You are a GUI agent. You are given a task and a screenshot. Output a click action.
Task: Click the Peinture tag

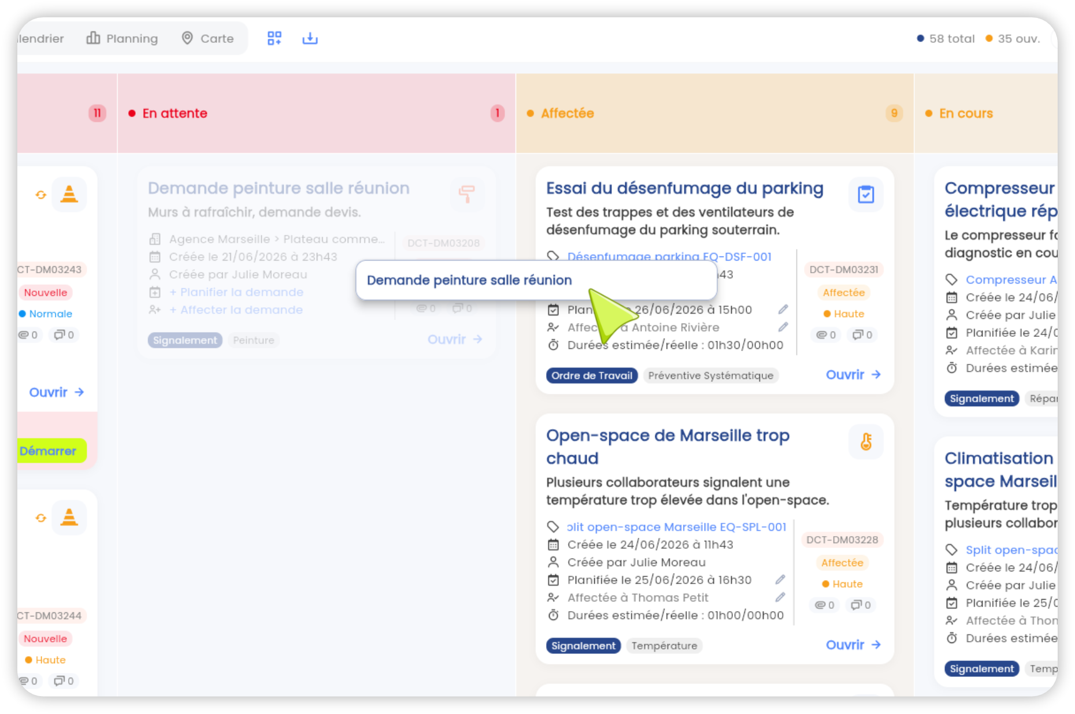click(254, 340)
